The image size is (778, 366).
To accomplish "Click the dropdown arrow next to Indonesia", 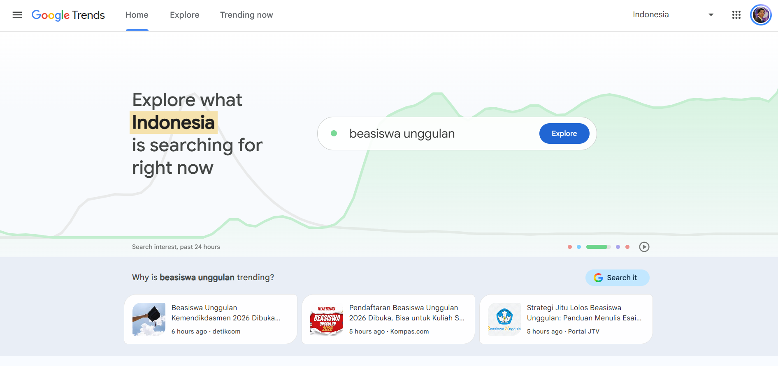I will pos(711,15).
